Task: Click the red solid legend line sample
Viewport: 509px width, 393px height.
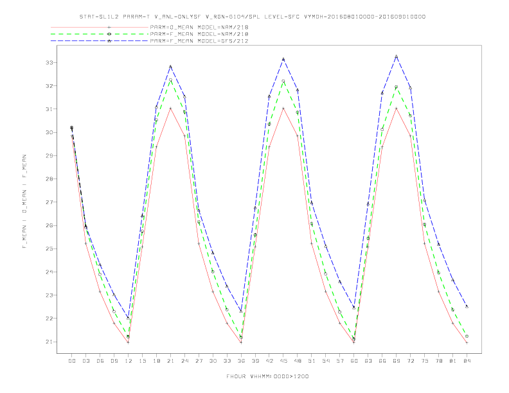Action: point(100,27)
